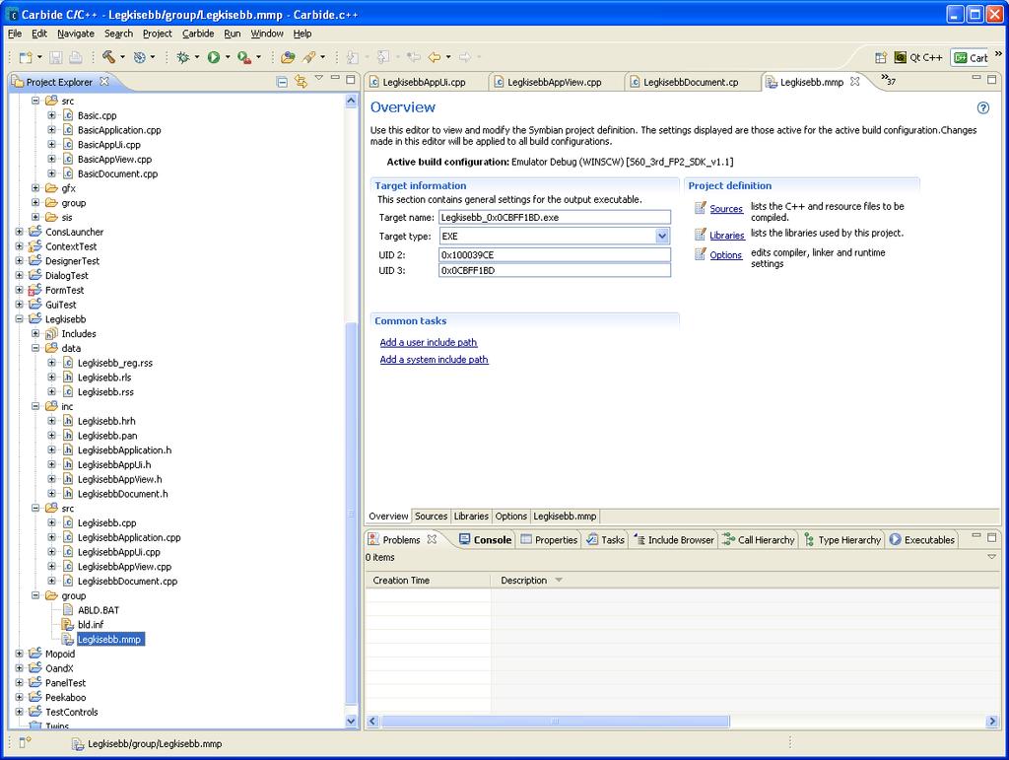Image resolution: width=1009 pixels, height=760 pixels.
Task: Click Add a user include path link
Action: click(x=429, y=342)
